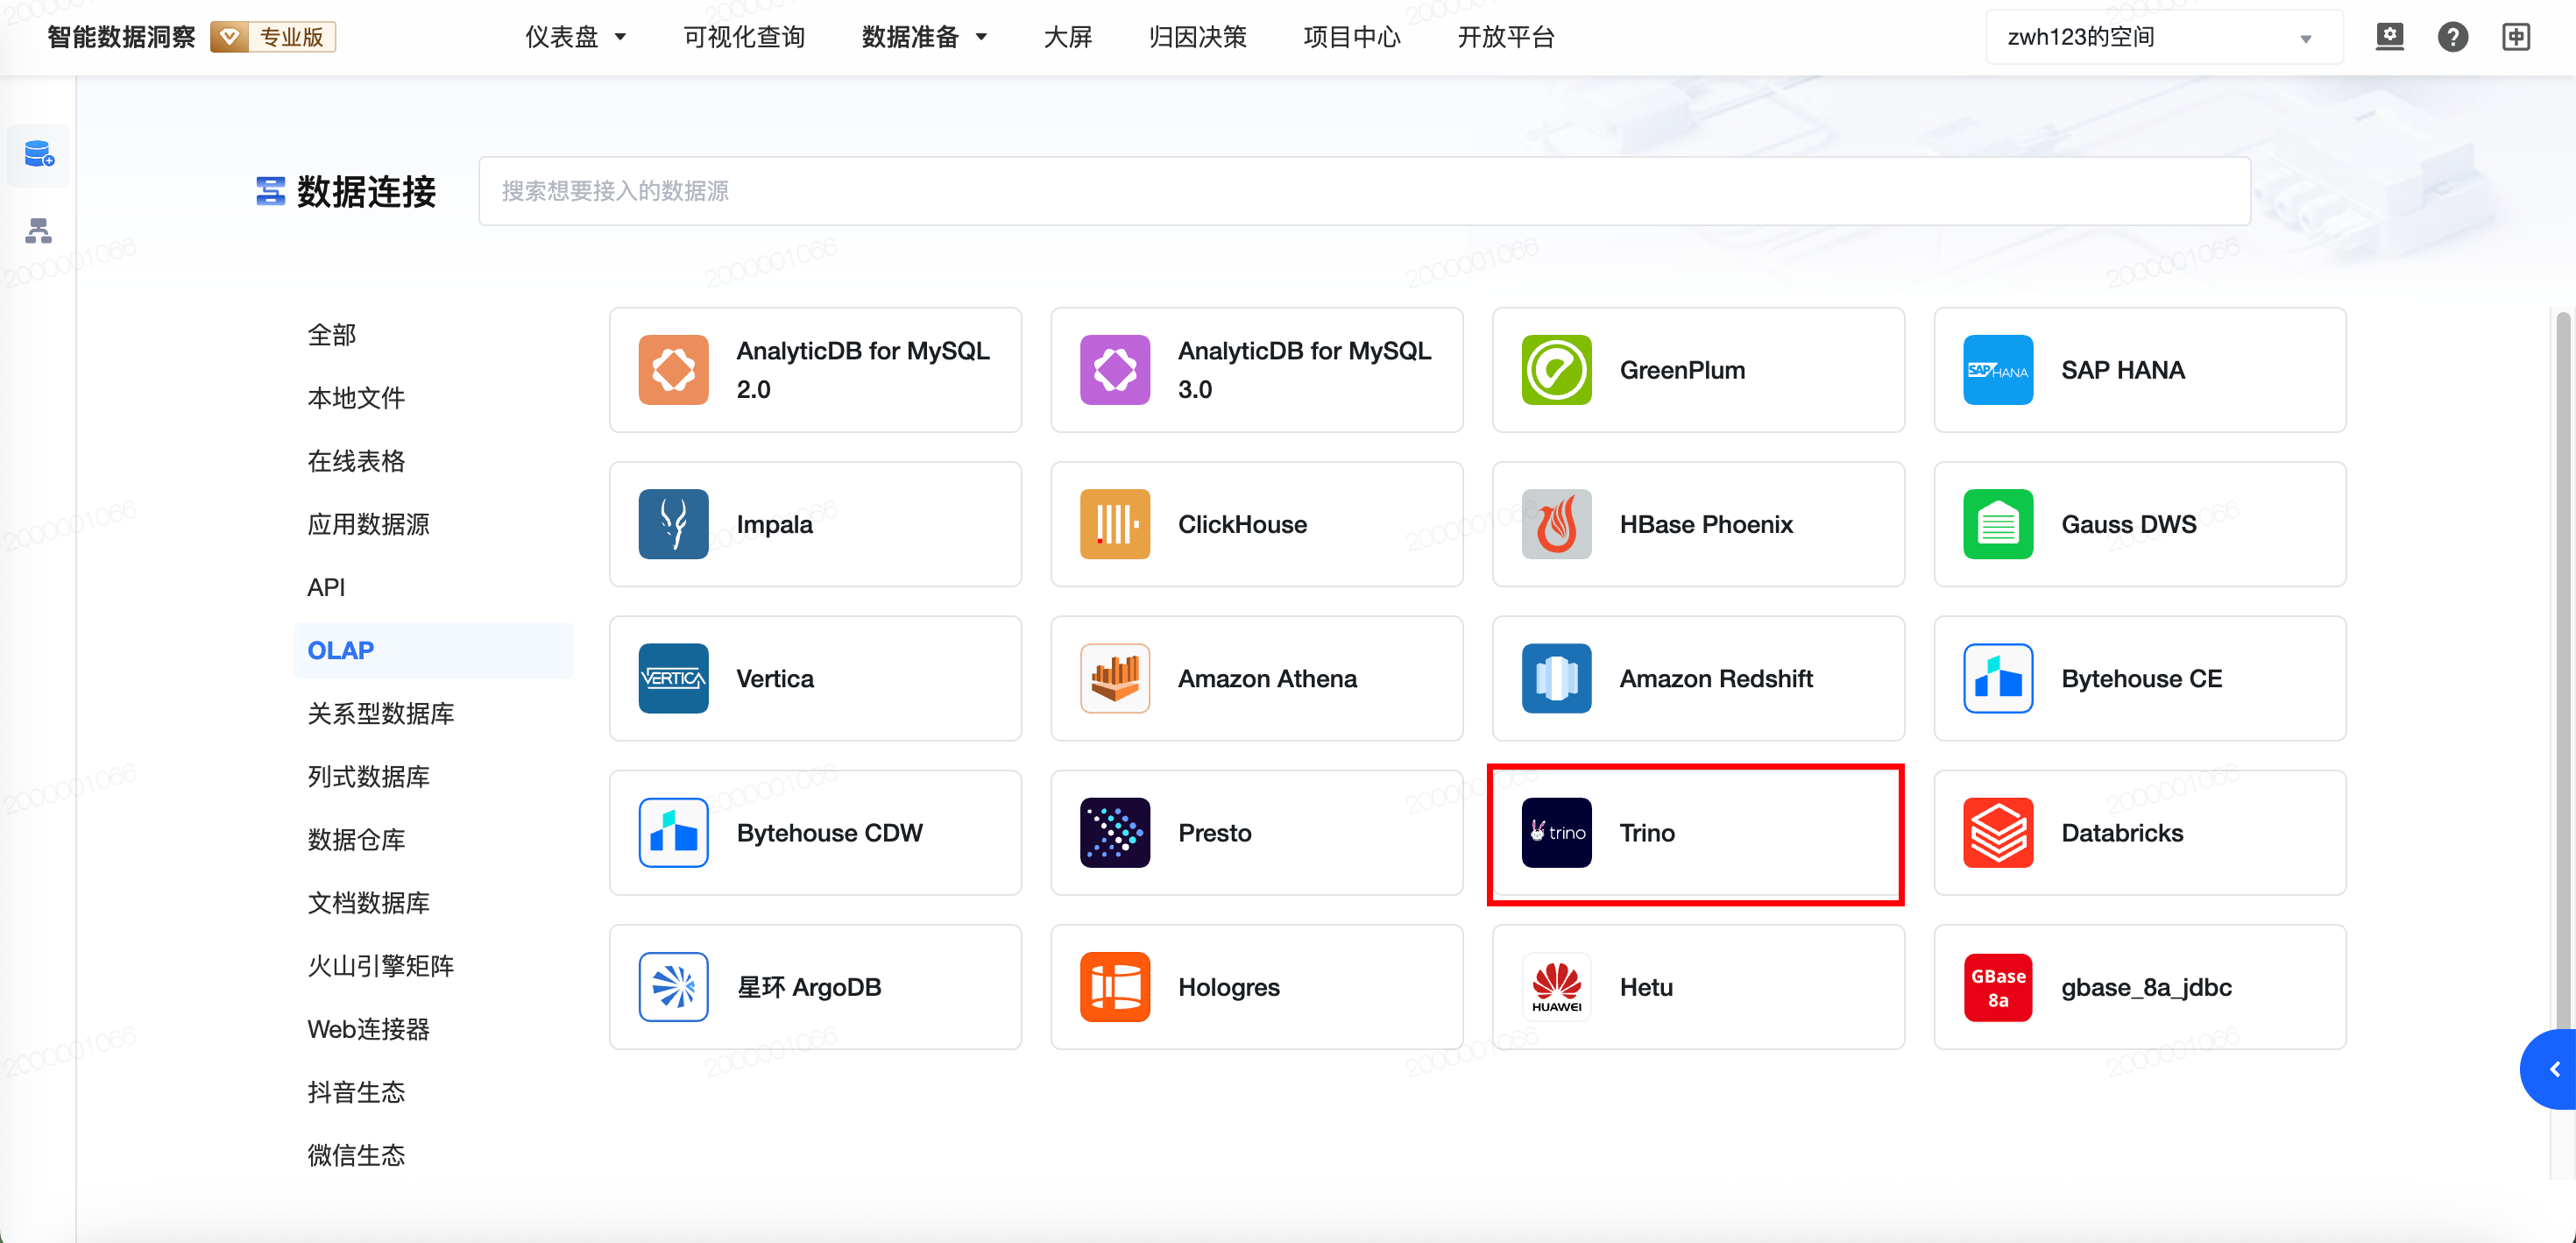The width and height of the screenshot is (2576, 1243).
Task: Click the Bytehouse CE icon
Action: pos(1998,678)
